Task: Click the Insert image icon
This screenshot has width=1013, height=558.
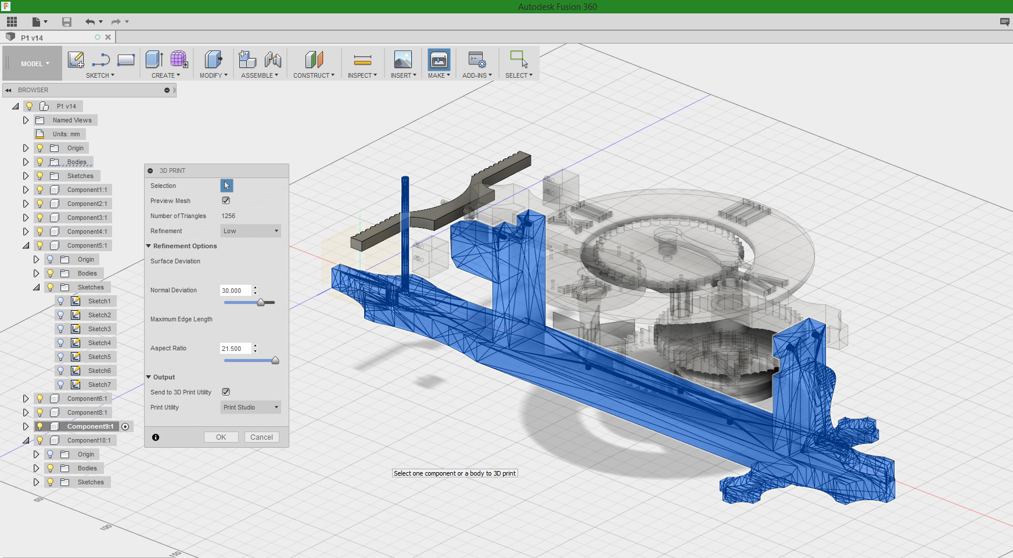Action: [403, 59]
